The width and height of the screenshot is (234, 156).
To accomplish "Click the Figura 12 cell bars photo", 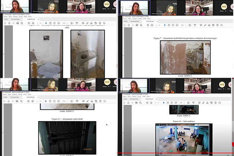I will tap(67, 138).
